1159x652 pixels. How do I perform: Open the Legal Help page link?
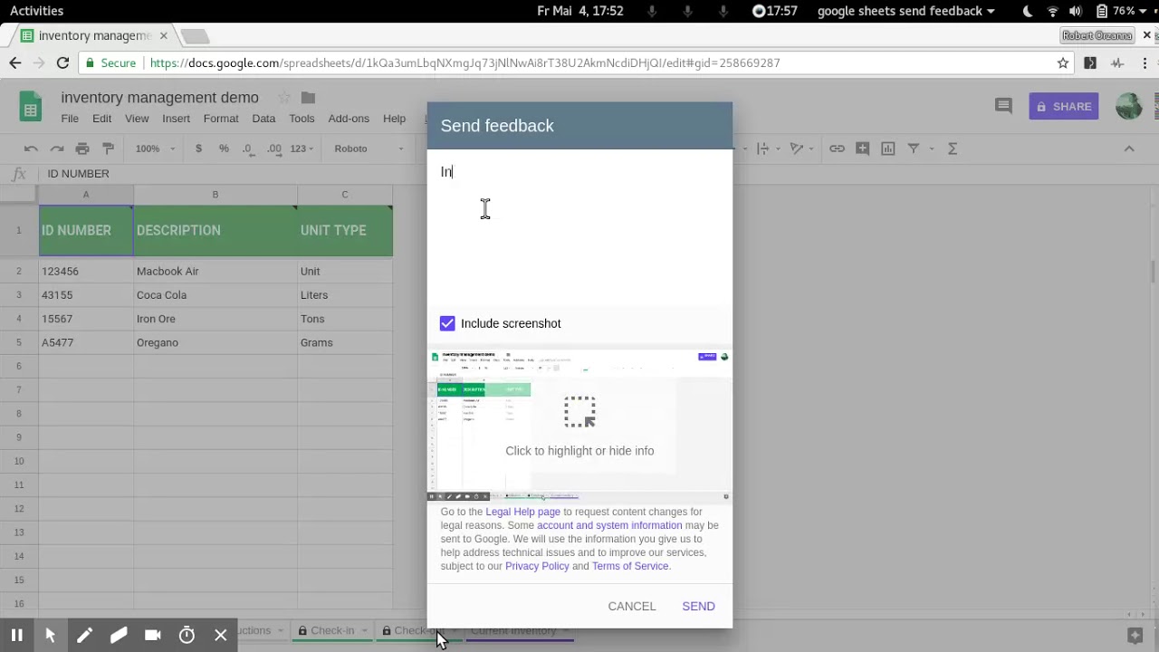522,512
